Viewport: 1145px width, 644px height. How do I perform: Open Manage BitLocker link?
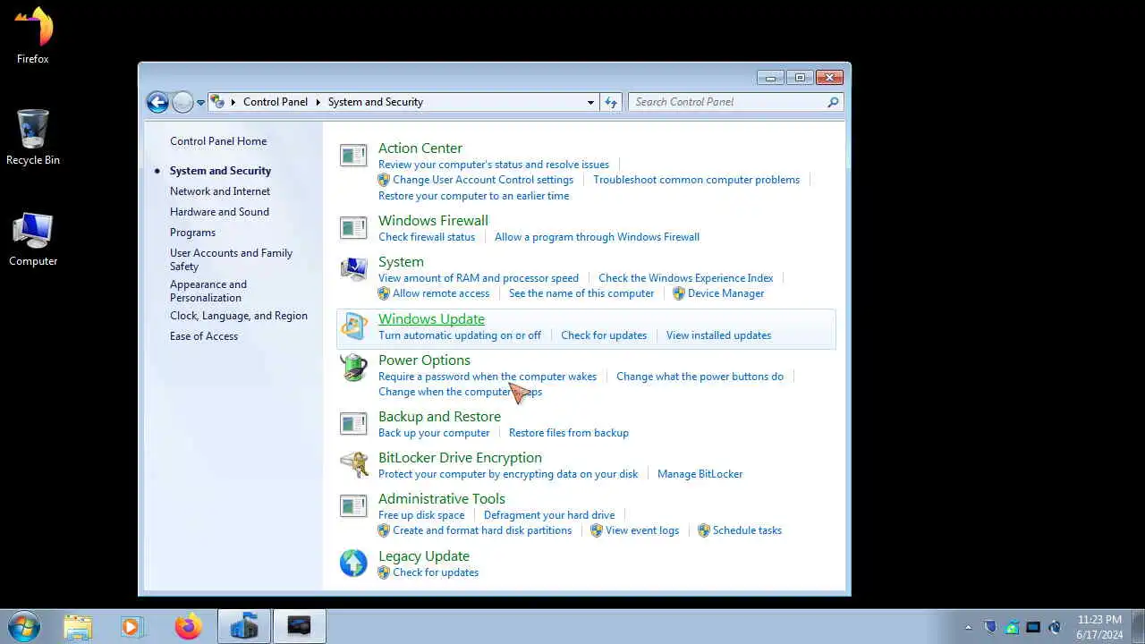pyautogui.click(x=700, y=474)
